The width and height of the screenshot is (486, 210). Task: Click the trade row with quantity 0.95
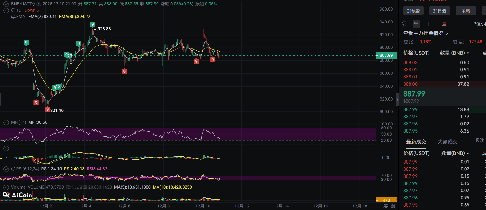(x=443, y=198)
